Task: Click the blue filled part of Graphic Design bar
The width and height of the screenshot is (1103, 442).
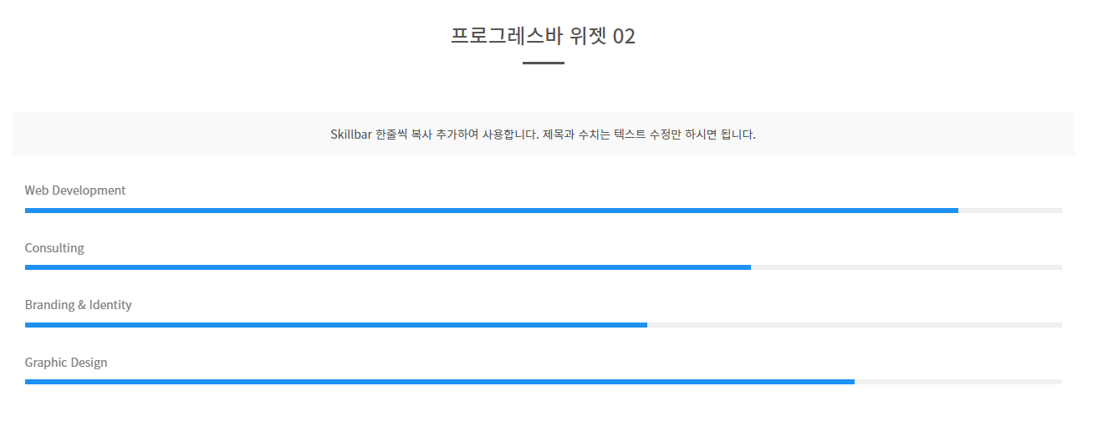Action: coord(440,382)
